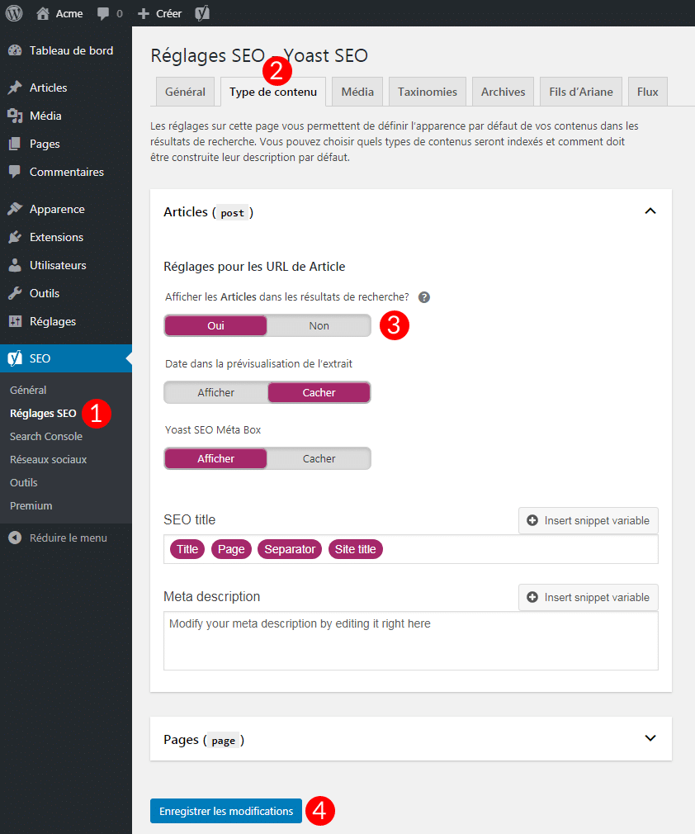The height and width of the screenshot is (834, 695).
Task: Open the Commentaires menu label
Action: 67,172
